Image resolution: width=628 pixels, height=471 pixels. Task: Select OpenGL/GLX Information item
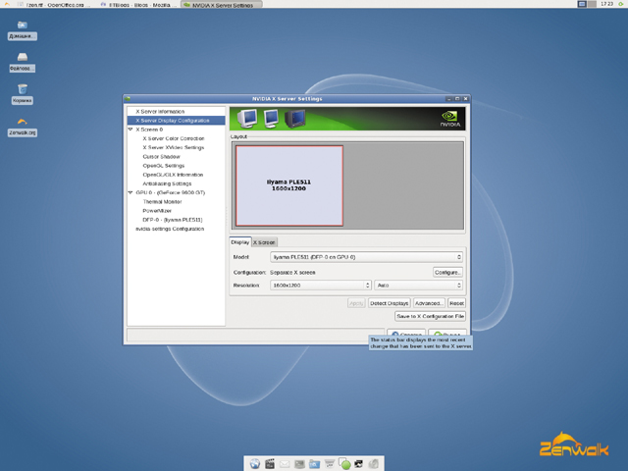point(173,175)
